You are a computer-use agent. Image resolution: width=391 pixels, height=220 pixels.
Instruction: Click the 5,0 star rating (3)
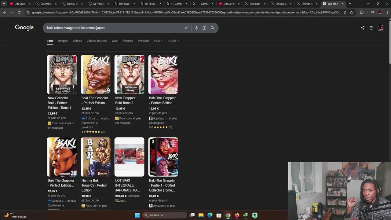click(161, 127)
